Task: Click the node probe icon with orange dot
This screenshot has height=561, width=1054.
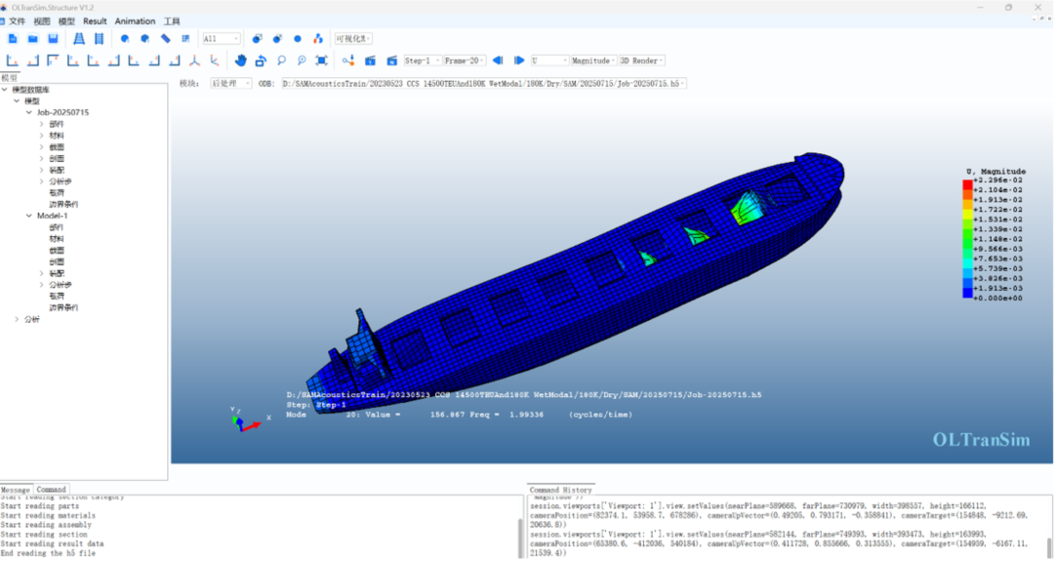Action: coord(347,60)
